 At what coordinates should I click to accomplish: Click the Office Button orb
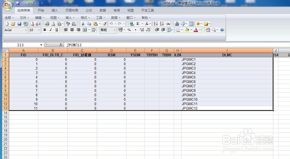8,6
